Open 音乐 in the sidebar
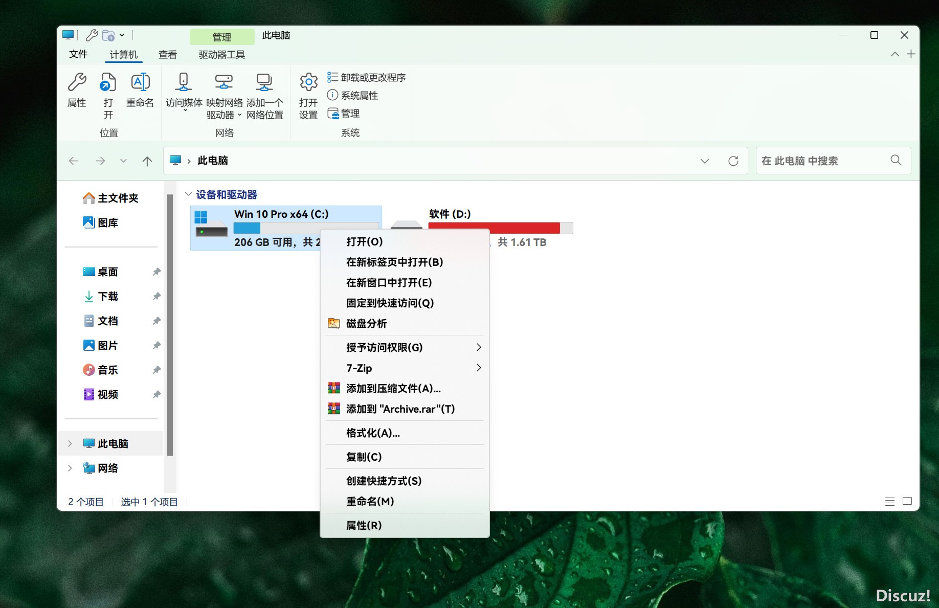This screenshot has height=608, width=939. [x=100, y=370]
